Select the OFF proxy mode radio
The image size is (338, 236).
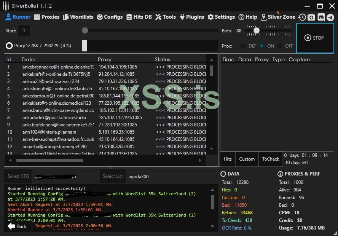pos(280,46)
